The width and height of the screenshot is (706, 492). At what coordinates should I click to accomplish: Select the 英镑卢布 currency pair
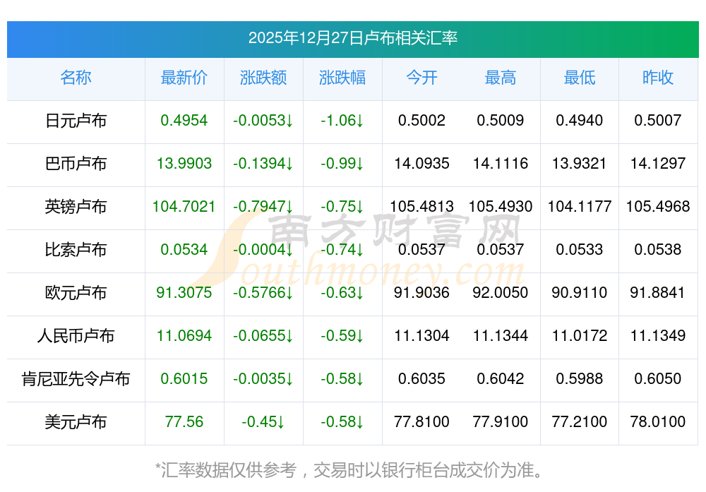(76, 207)
